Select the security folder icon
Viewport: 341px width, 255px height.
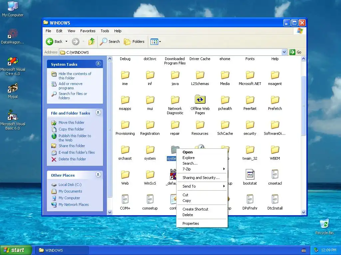pos(250,125)
